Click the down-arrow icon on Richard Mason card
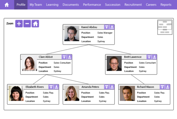This screenshot has width=177, height=119. pos(167,87)
